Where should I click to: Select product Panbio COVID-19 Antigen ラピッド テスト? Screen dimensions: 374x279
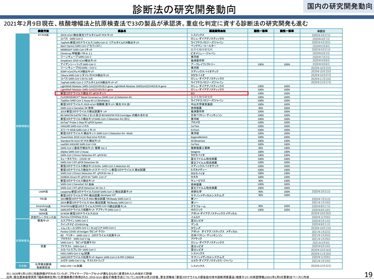(83, 232)
